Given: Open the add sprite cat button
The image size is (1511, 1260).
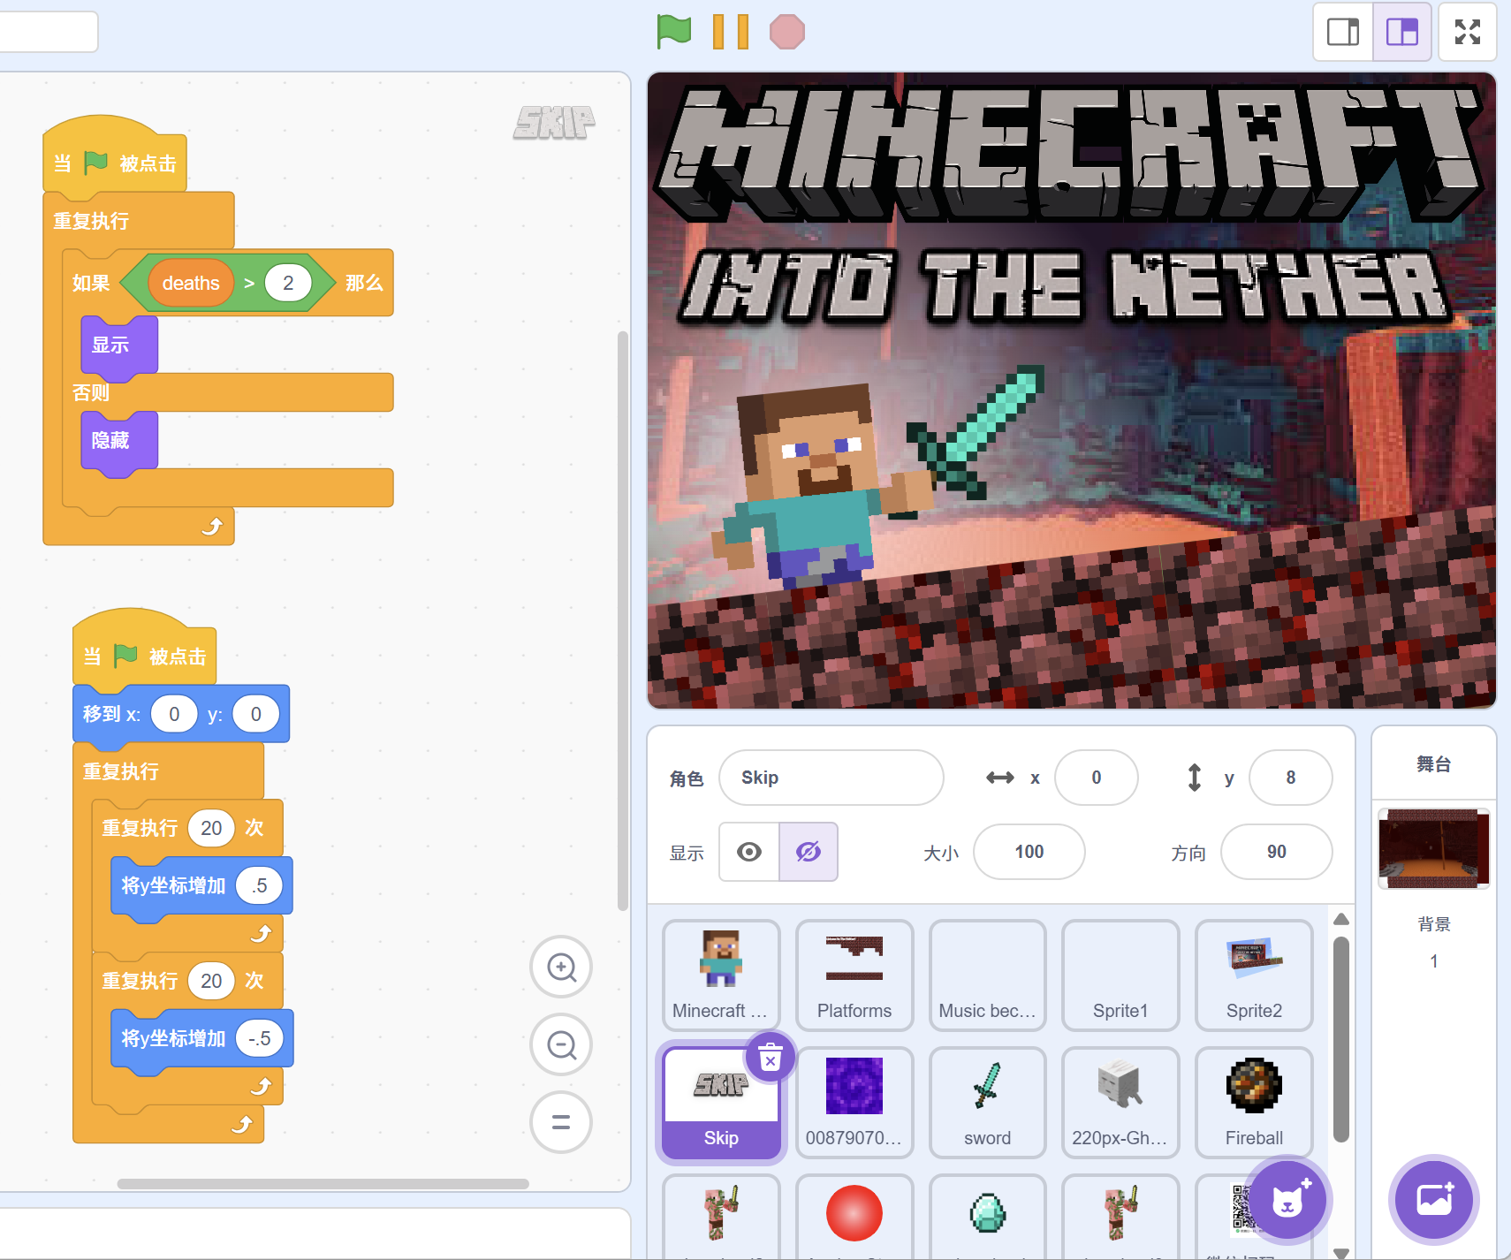Looking at the screenshot, I should pyautogui.click(x=1288, y=1200).
